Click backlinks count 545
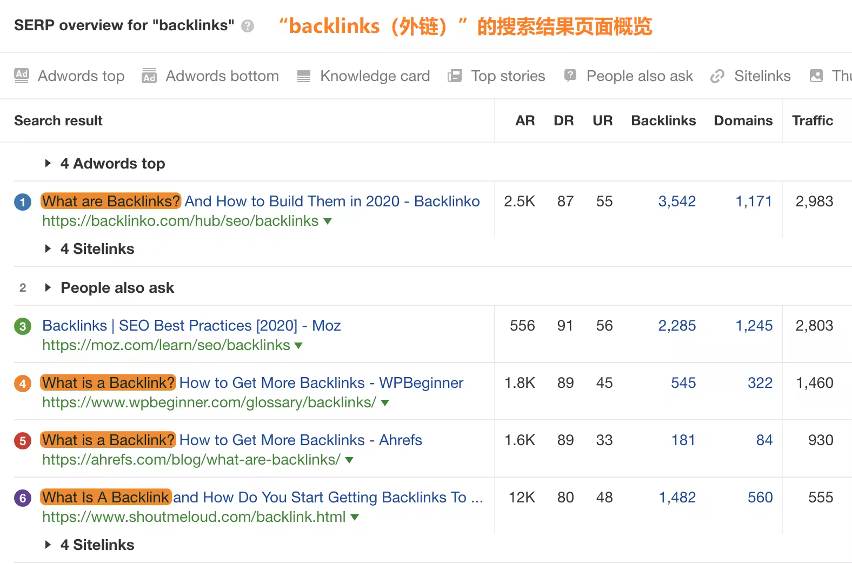852x564 pixels. [683, 383]
